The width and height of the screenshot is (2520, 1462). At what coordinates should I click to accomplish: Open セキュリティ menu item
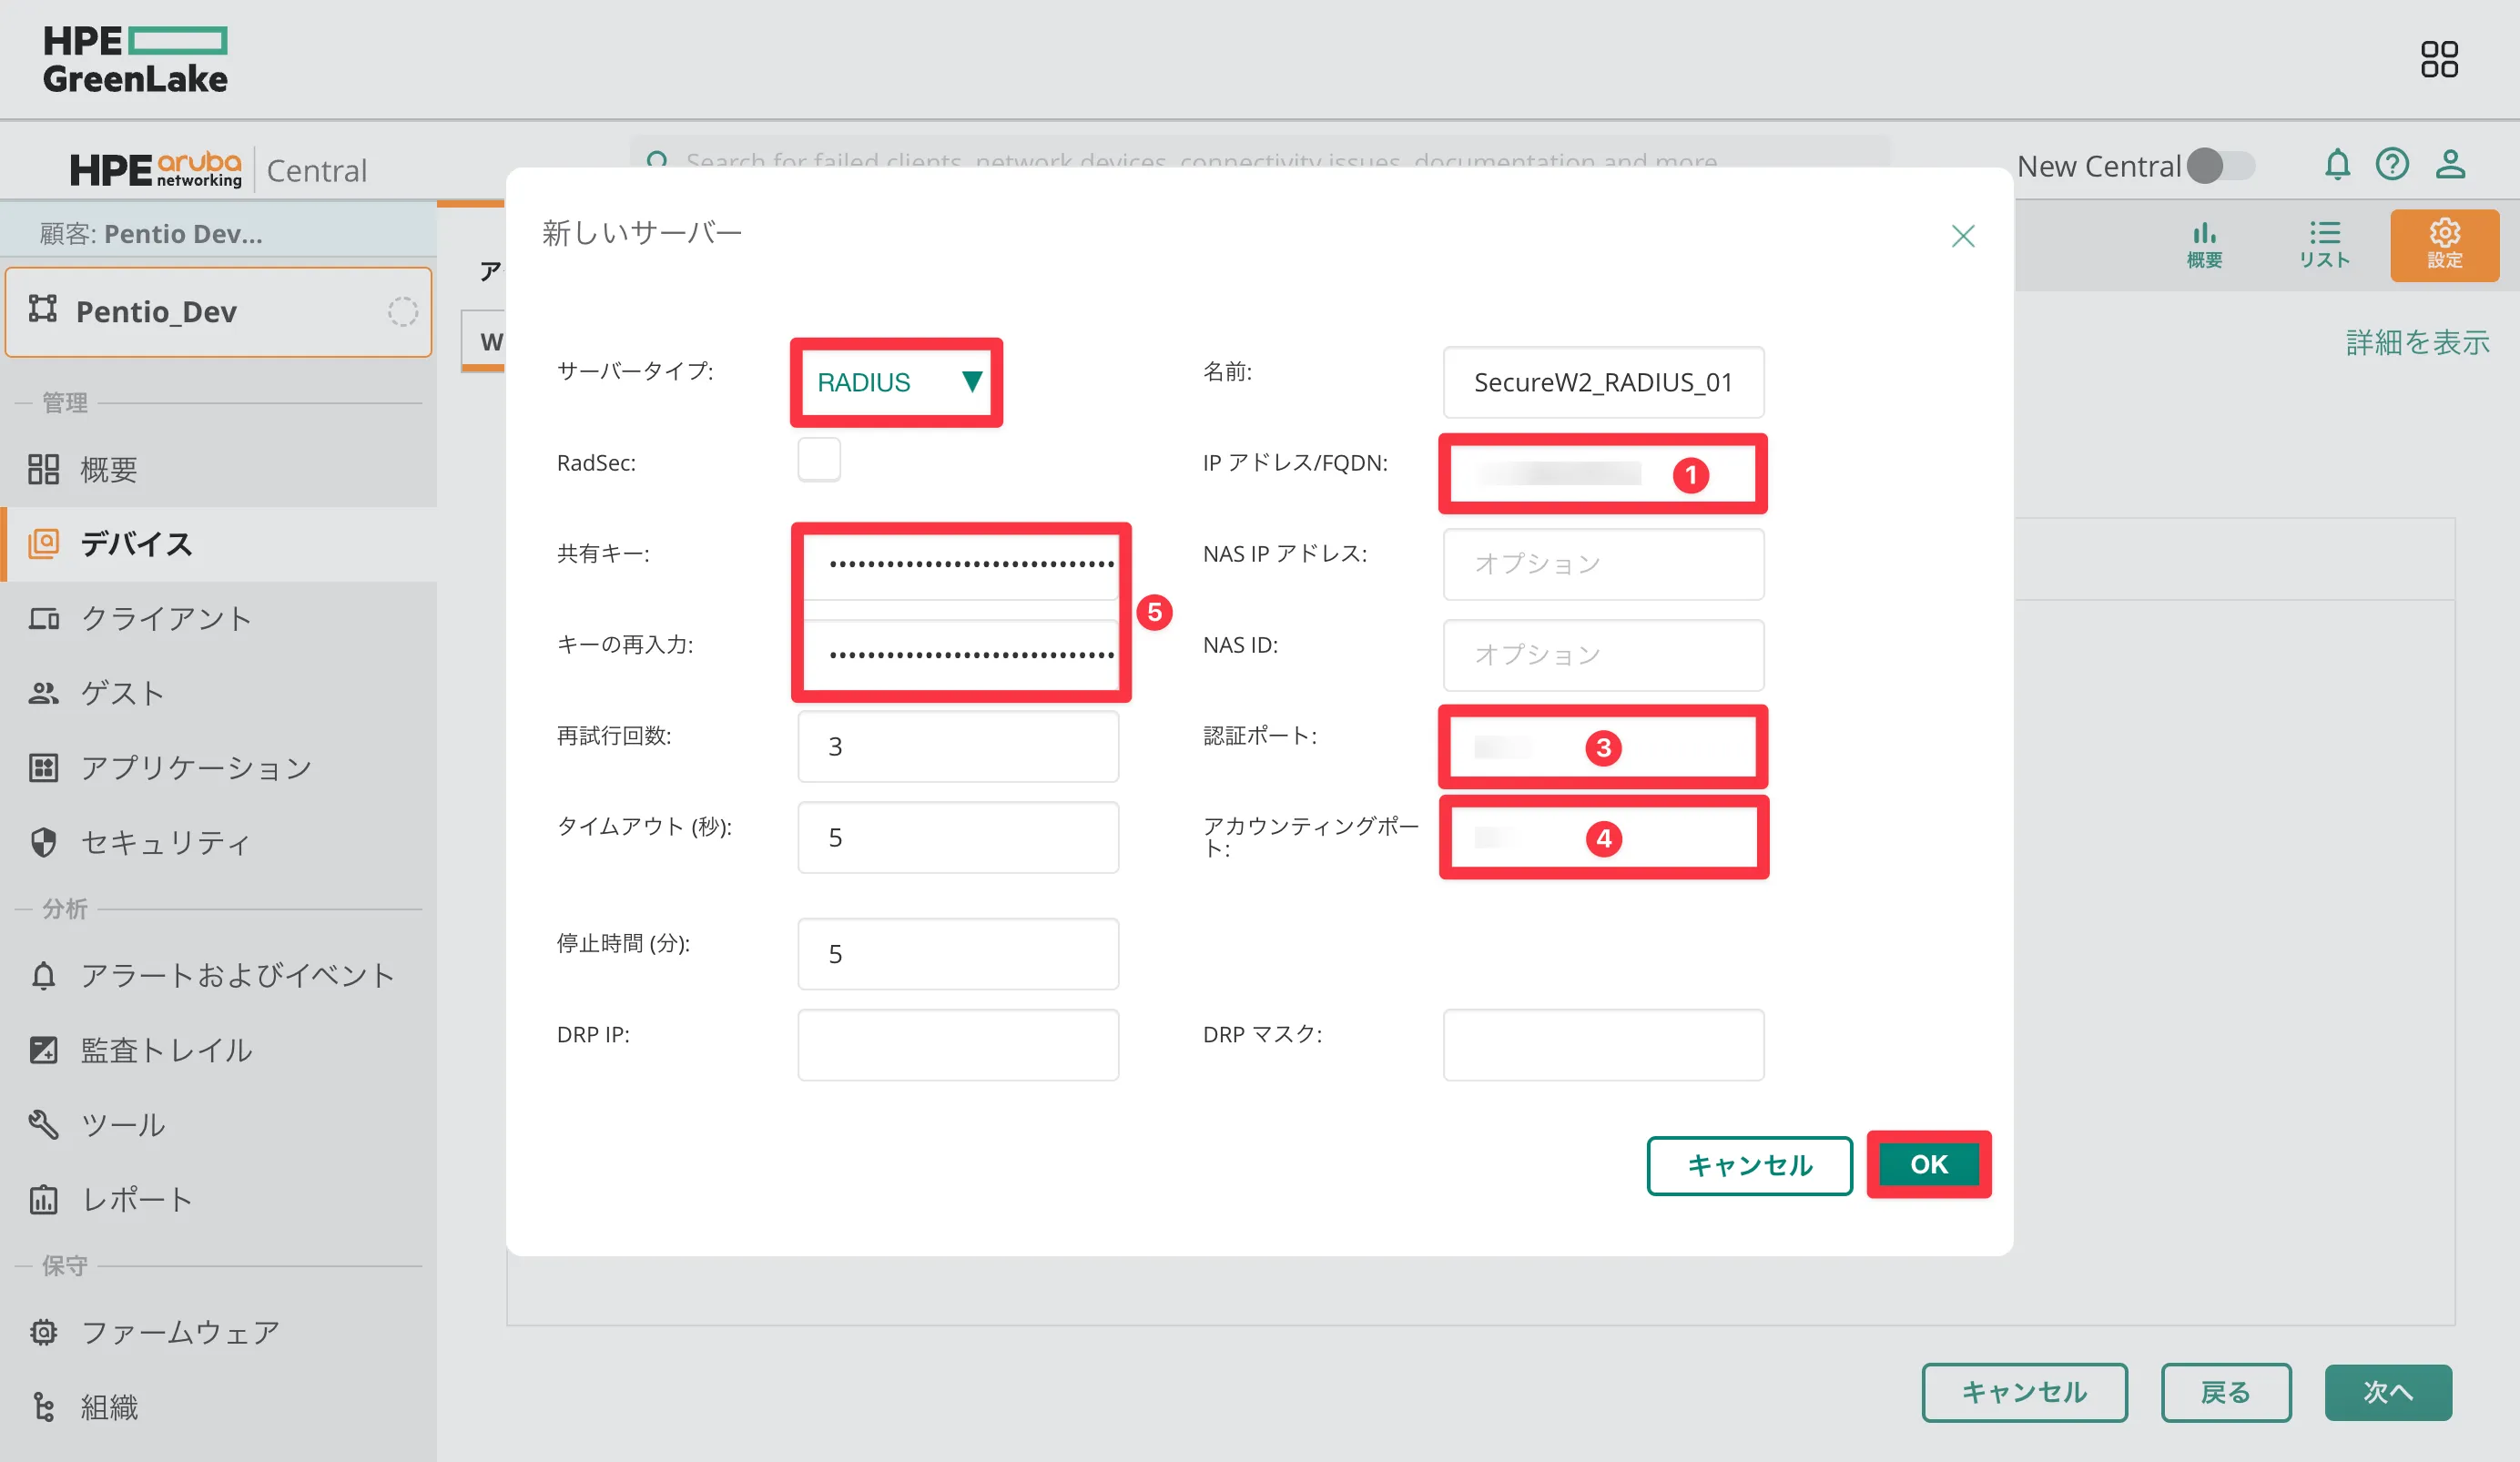165,842
